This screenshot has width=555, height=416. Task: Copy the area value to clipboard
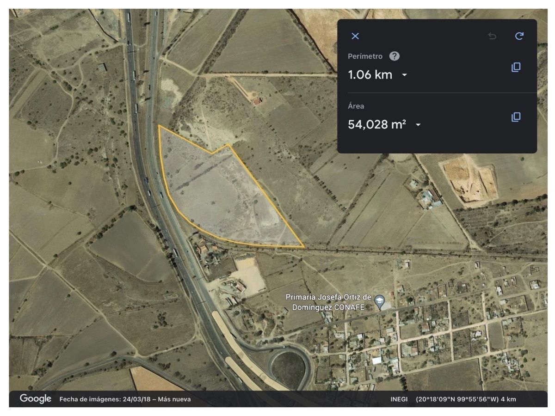[516, 117]
